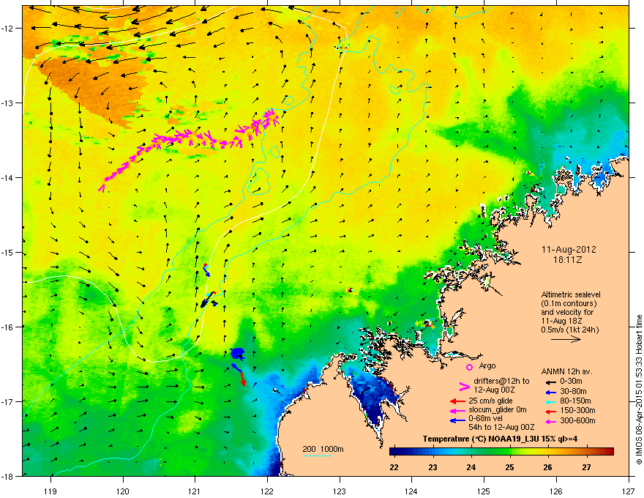Click the cyan line under 200 1000m
644x498 pixels.
(x=317, y=456)
